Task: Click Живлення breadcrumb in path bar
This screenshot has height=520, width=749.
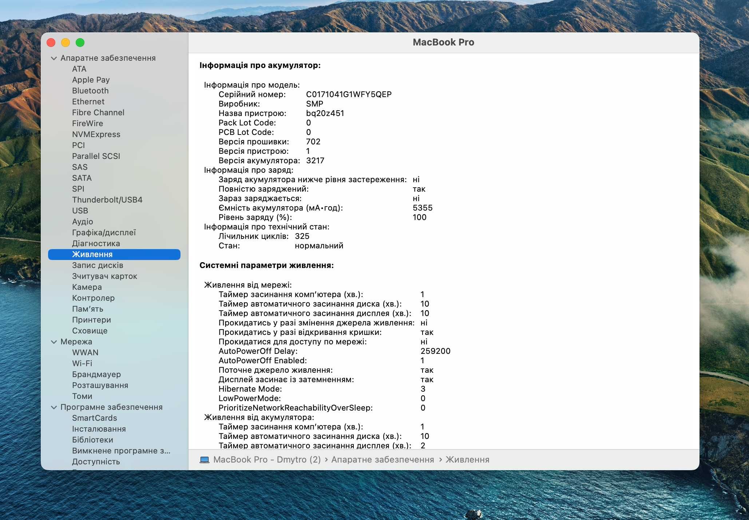Action: click(467, 460)
